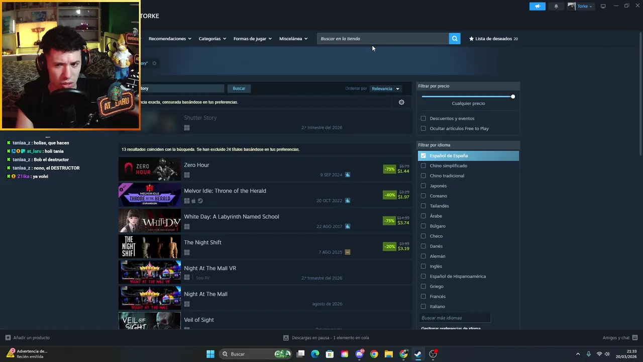This screenshot has width=643, height=362.
Task: Check the Chino simplificado language
Action: pyautogui.click(x=423, y=166)
